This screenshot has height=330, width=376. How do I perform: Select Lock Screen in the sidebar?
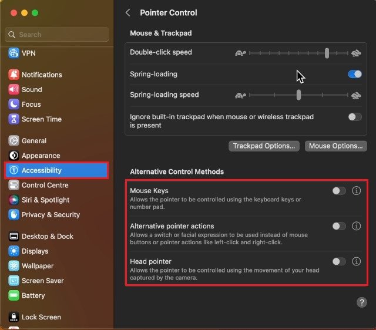point(57,317)
